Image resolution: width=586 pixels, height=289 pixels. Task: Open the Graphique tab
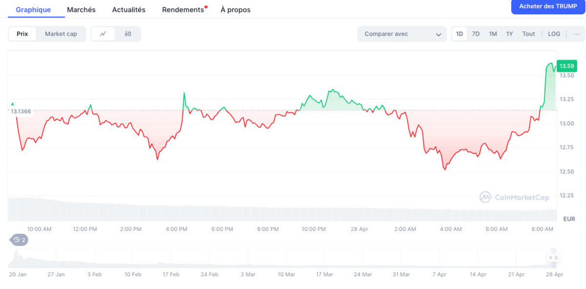click(33, 10)
